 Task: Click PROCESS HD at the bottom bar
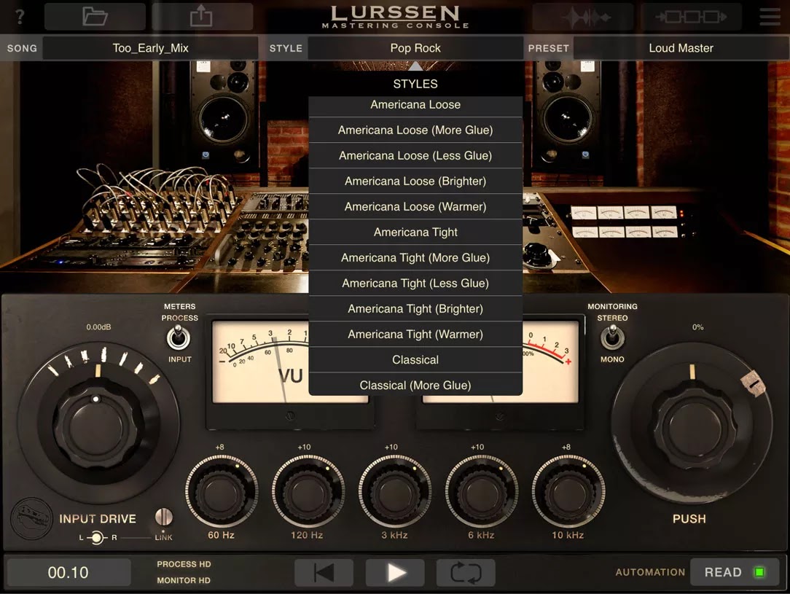(x=184, y=563)
